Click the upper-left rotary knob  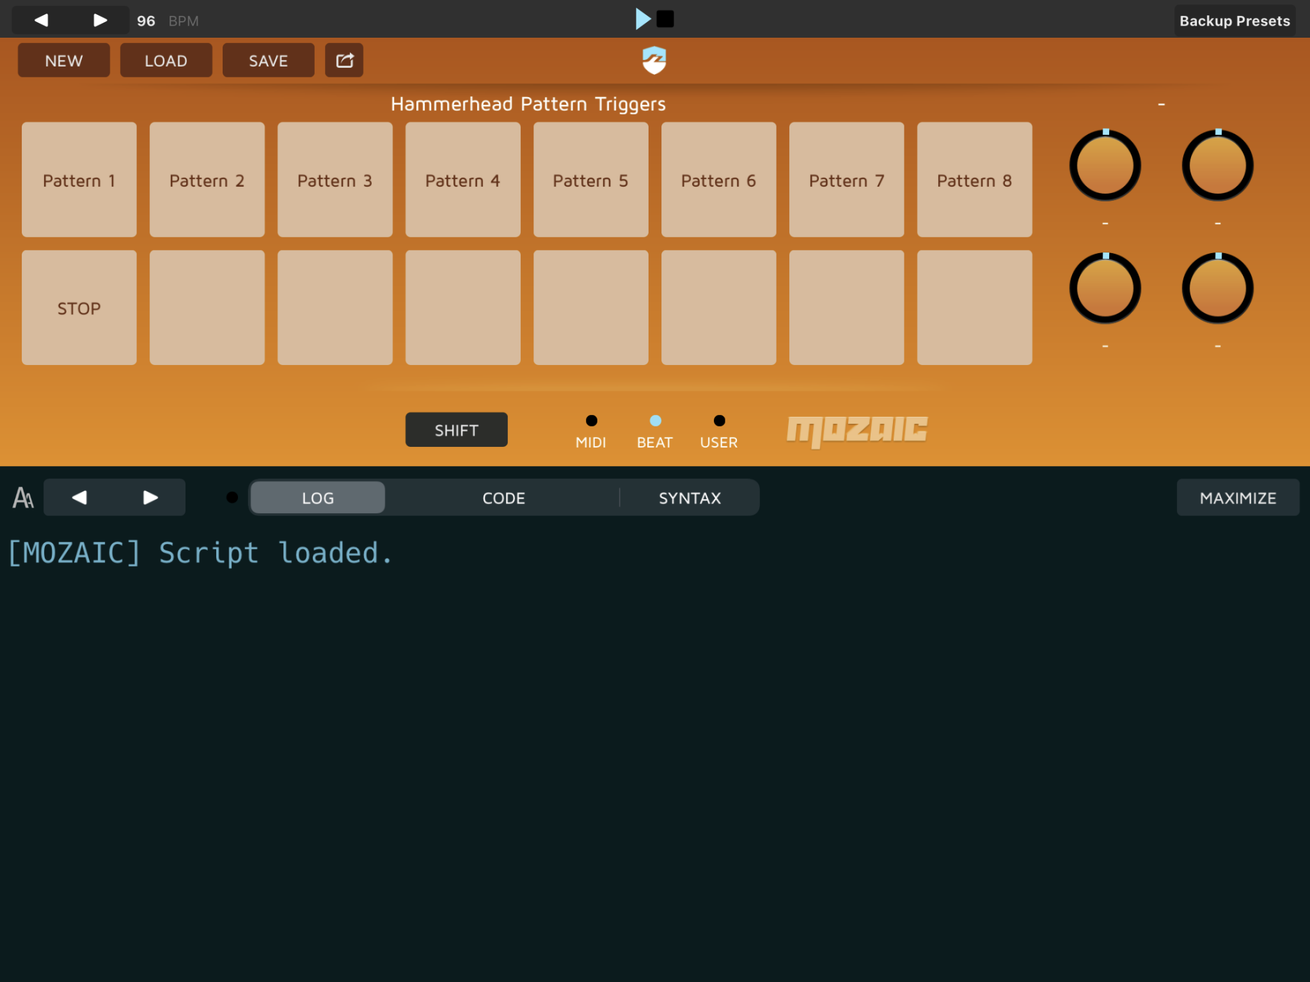(1105, 165)
